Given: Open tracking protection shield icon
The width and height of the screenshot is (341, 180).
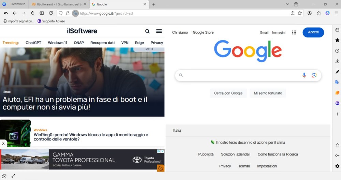Looking at the screenshot, I should tap(61, 13).
